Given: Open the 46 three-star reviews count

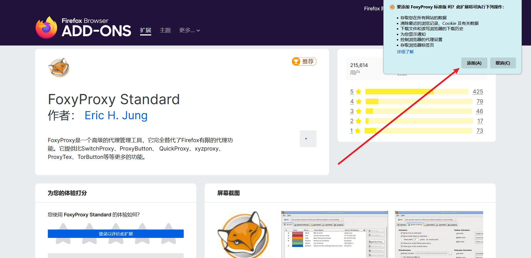Looking at the screenshot, I should pyautogui.click(x=480, y=111).
